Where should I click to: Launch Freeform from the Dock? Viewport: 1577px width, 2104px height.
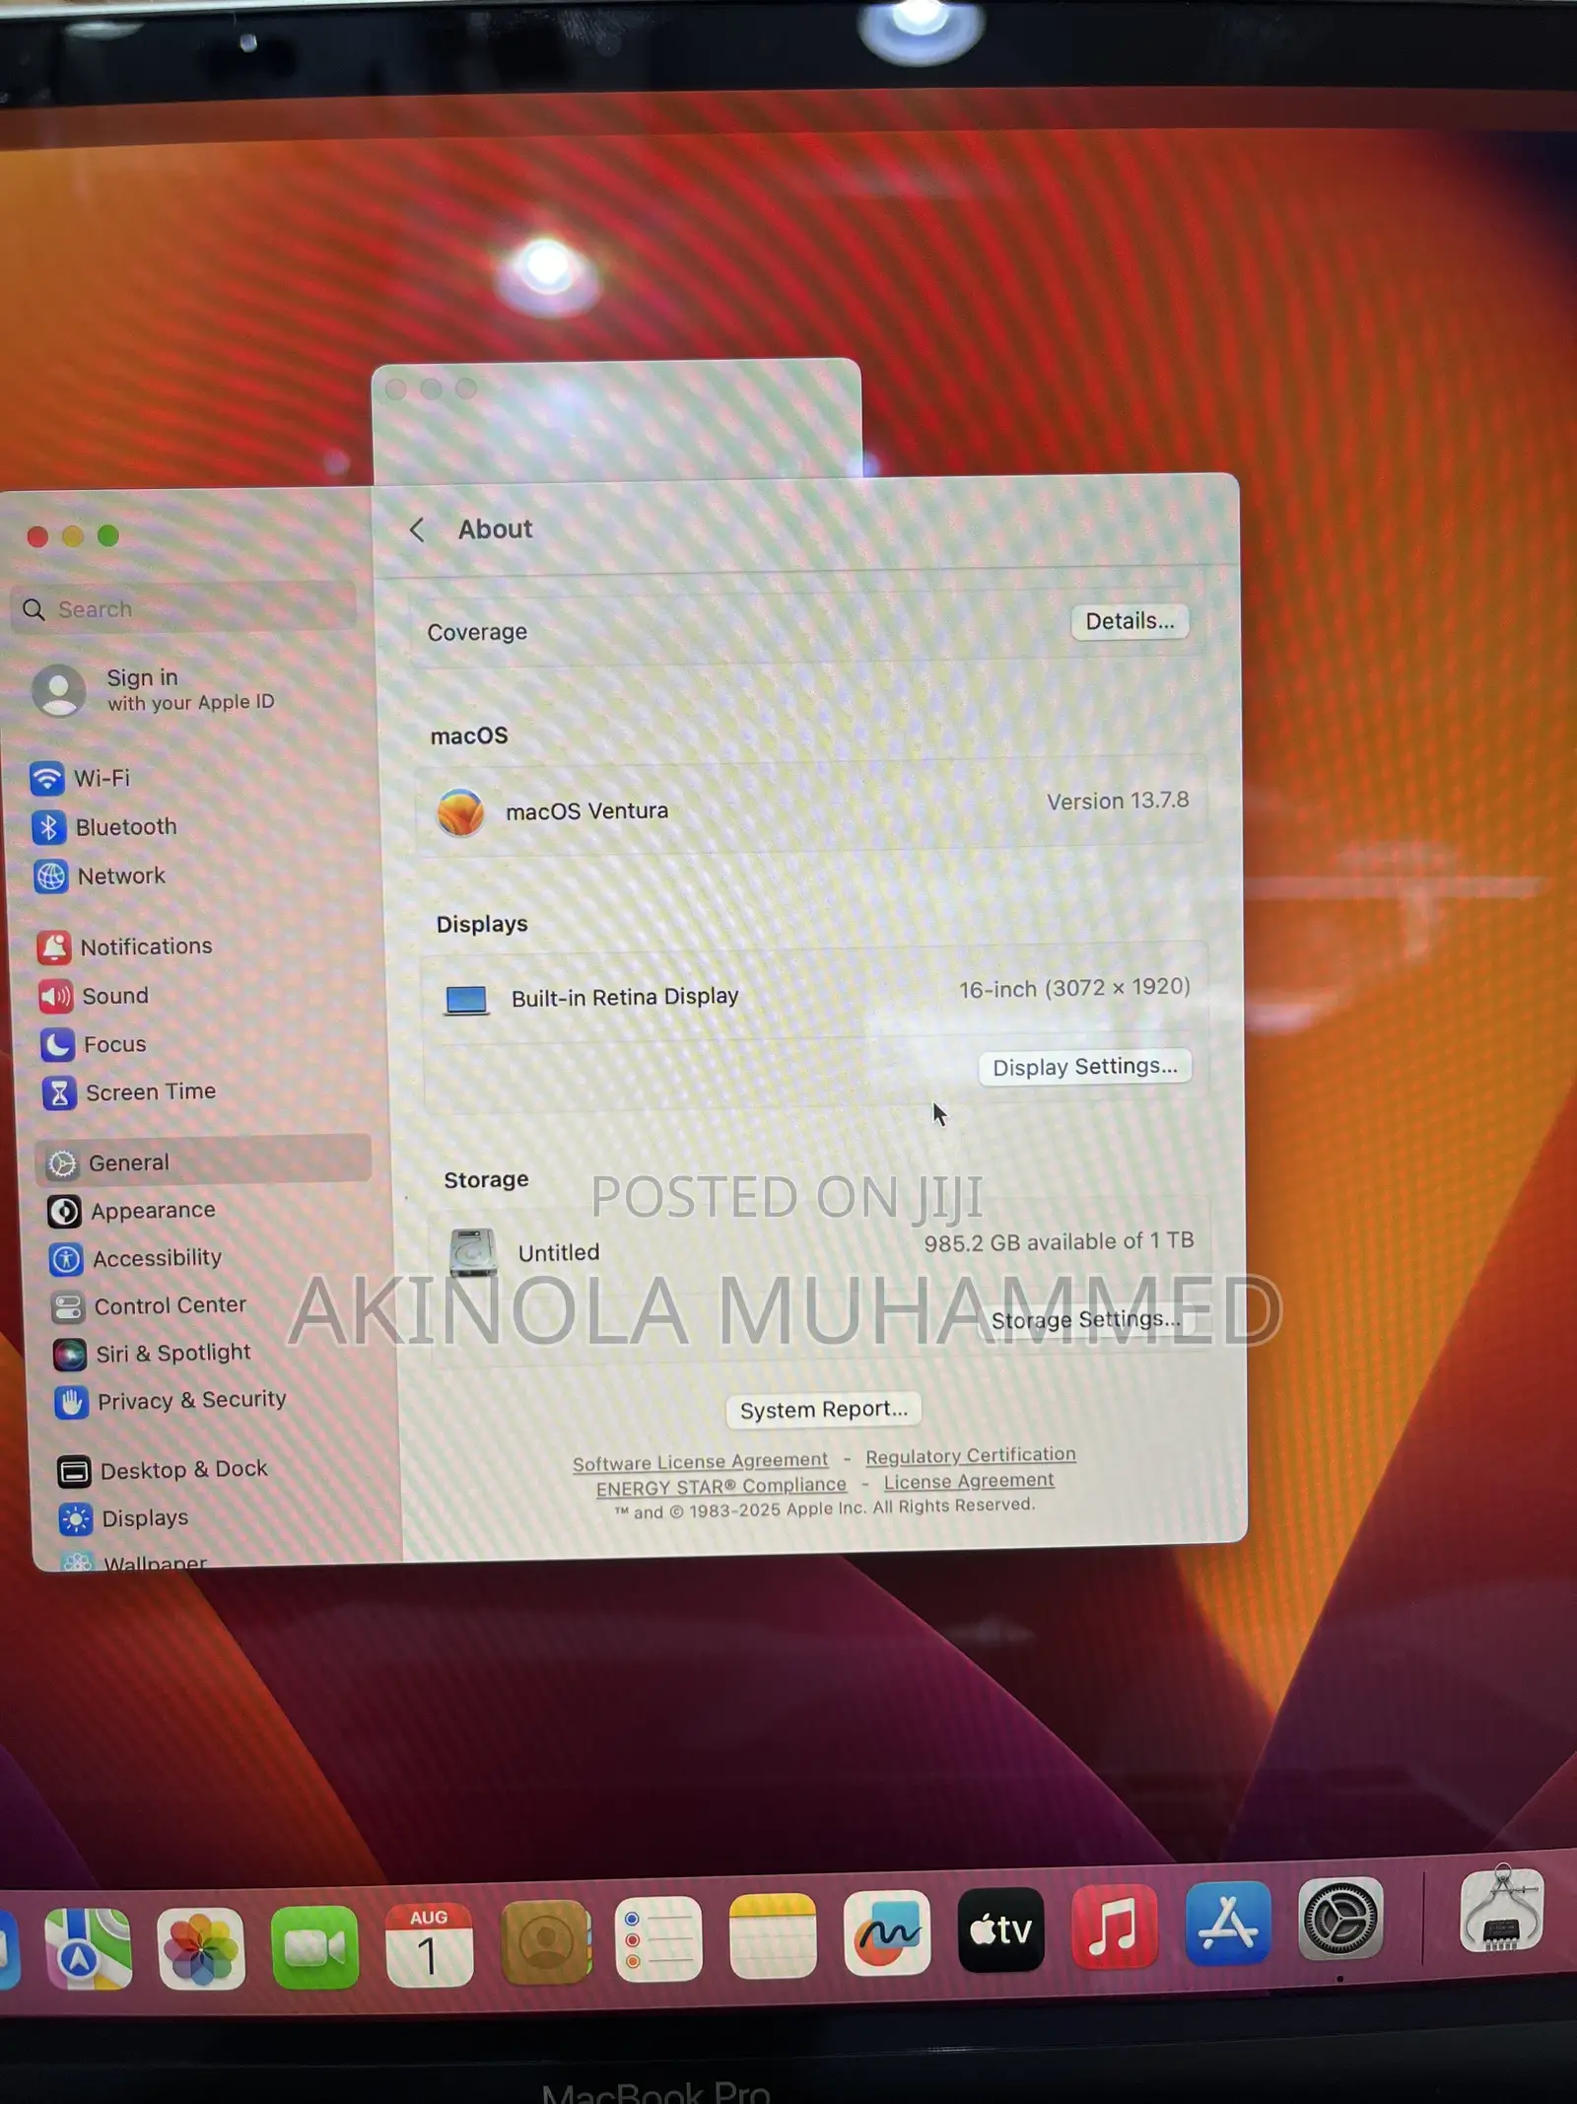click(887, 1932)
